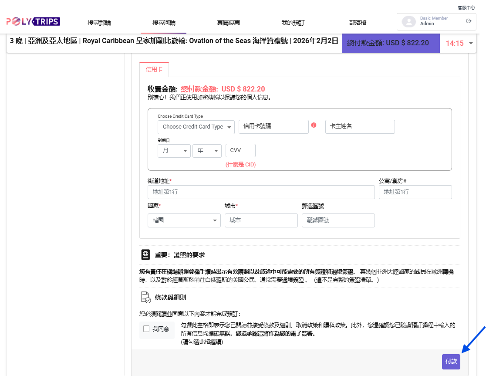Screen dimensions: 486x376
Task: Click the Admin profile avatar icon
Action: click(x=408, y=21)
